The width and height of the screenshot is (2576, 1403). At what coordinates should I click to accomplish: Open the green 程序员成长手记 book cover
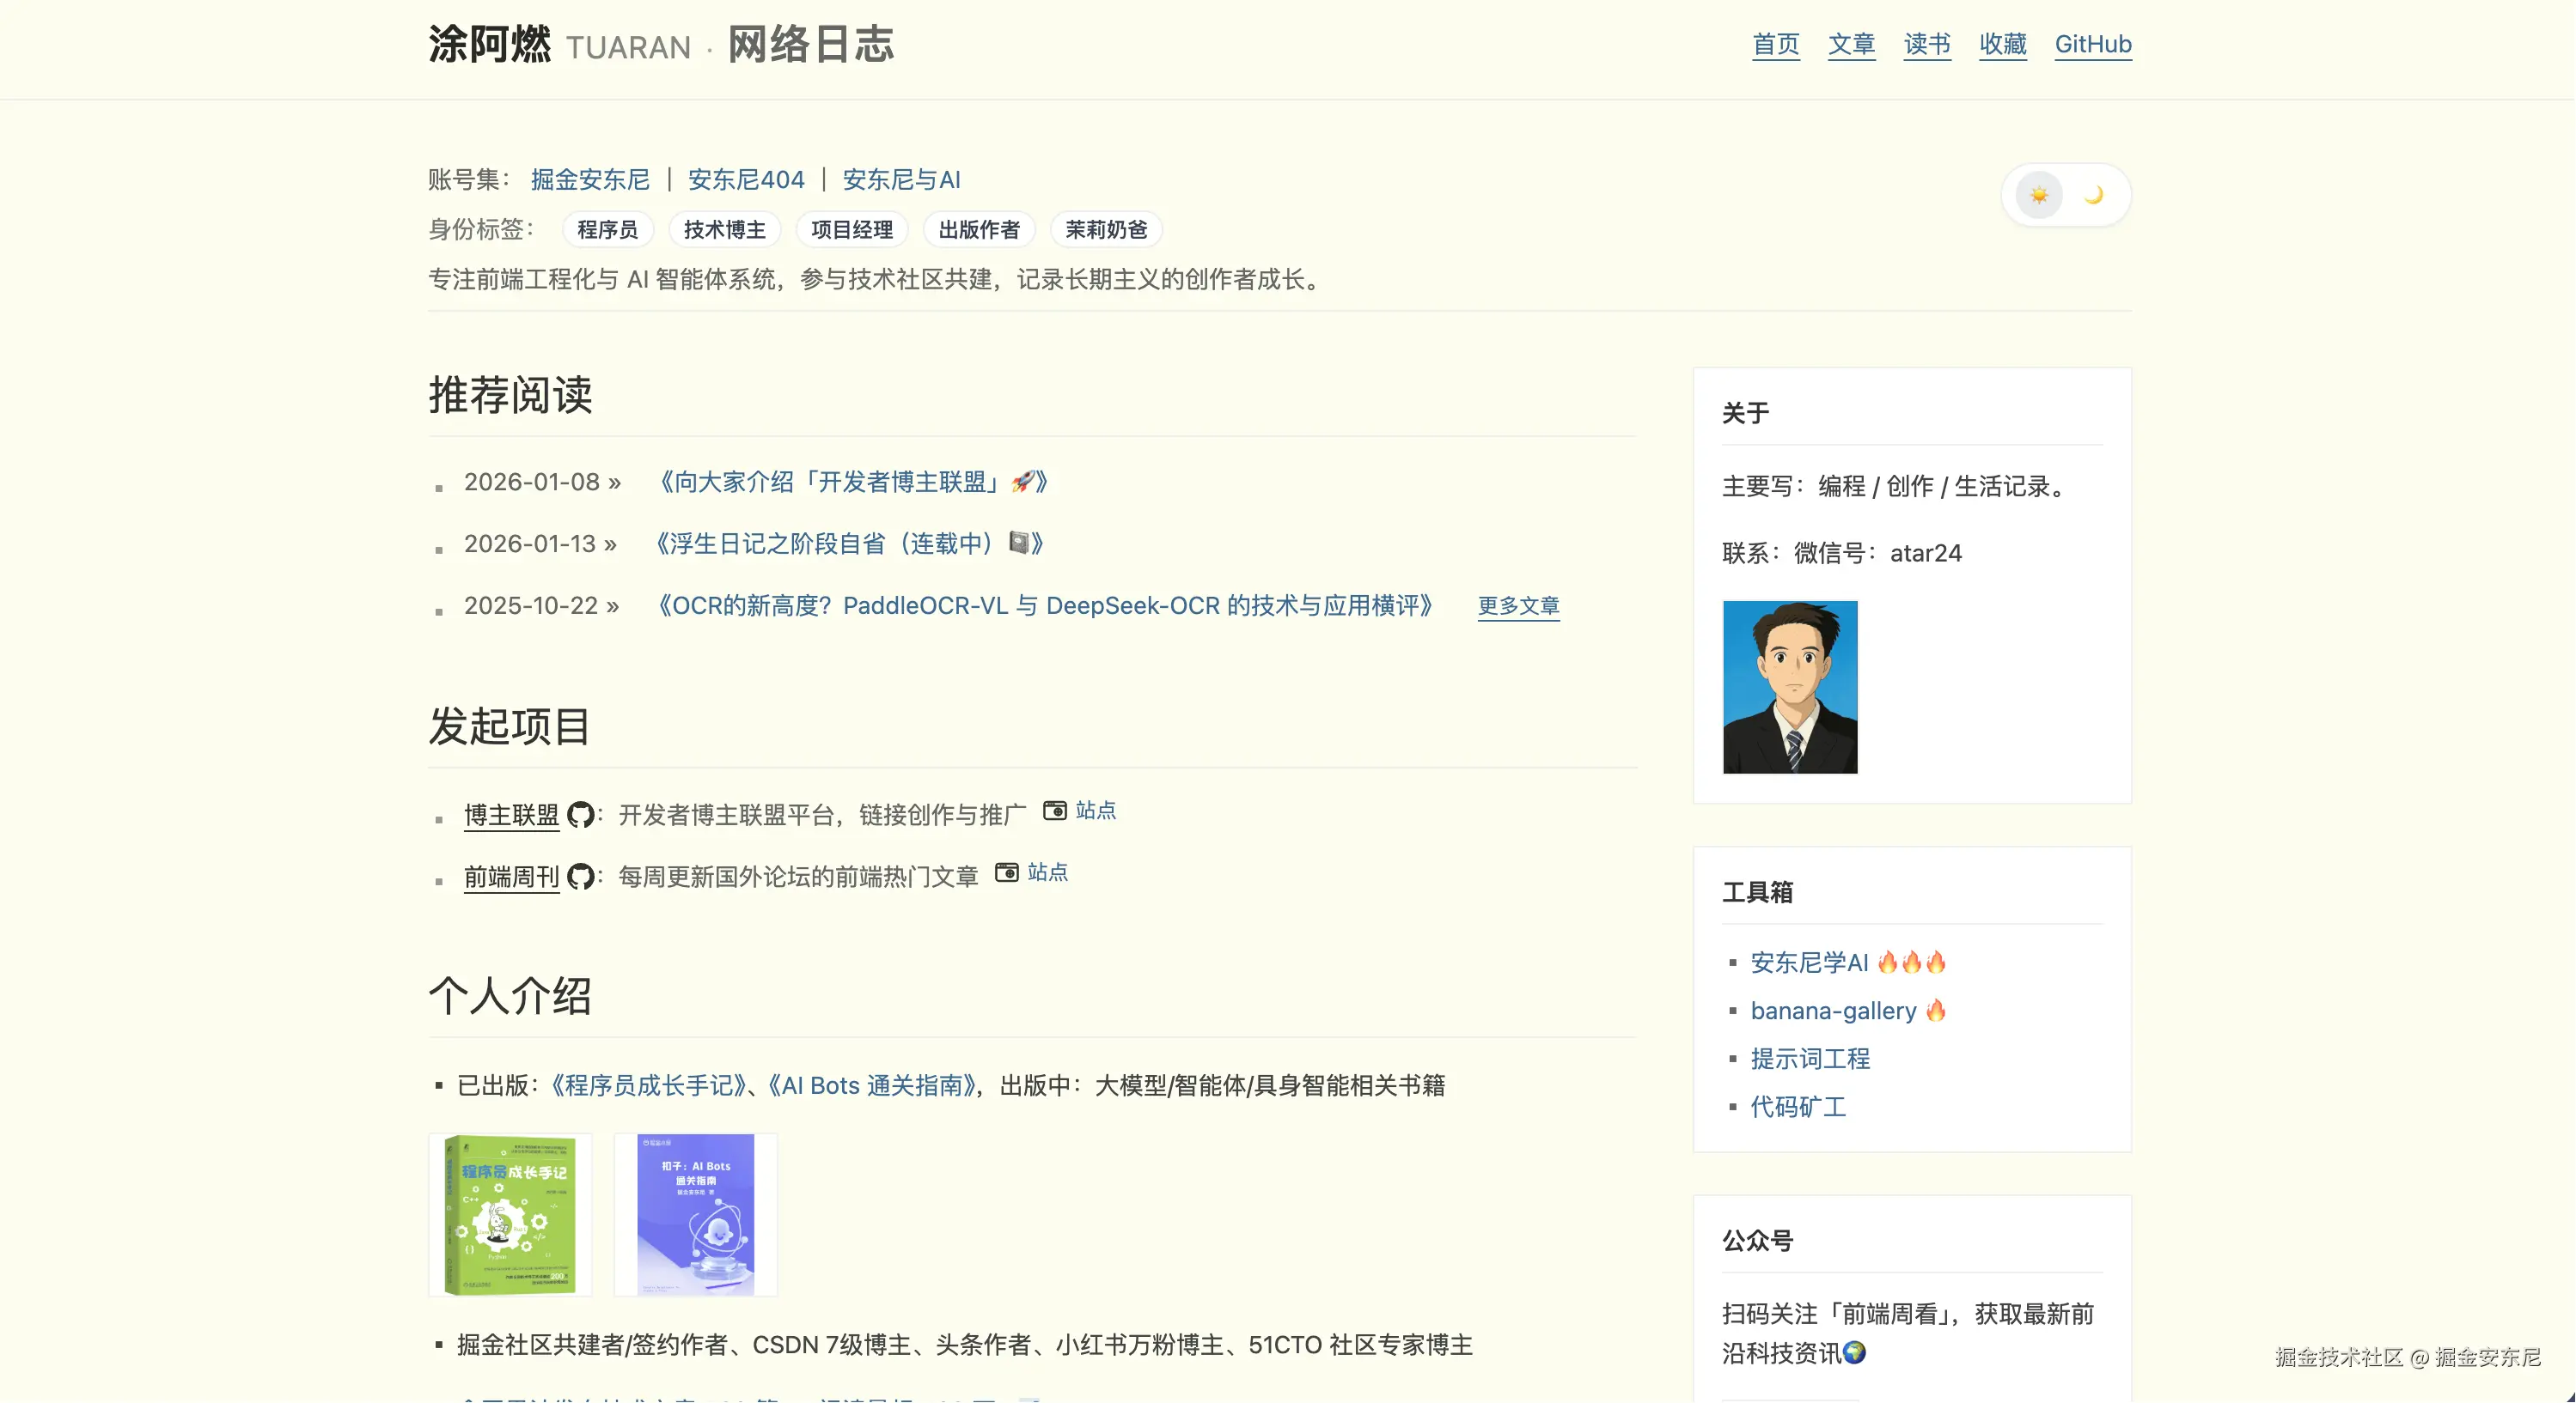[510, 1214]
